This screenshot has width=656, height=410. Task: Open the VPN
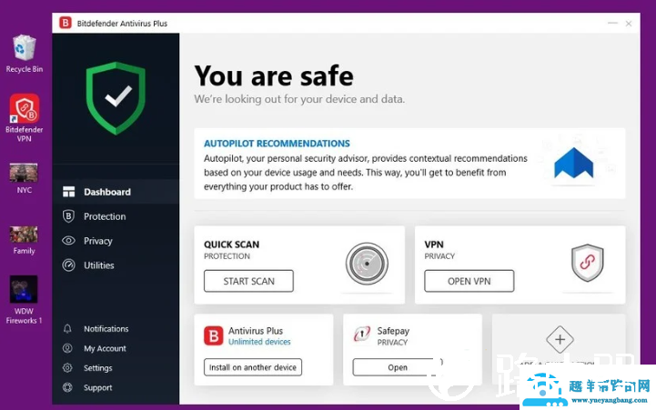click(469, 281)
